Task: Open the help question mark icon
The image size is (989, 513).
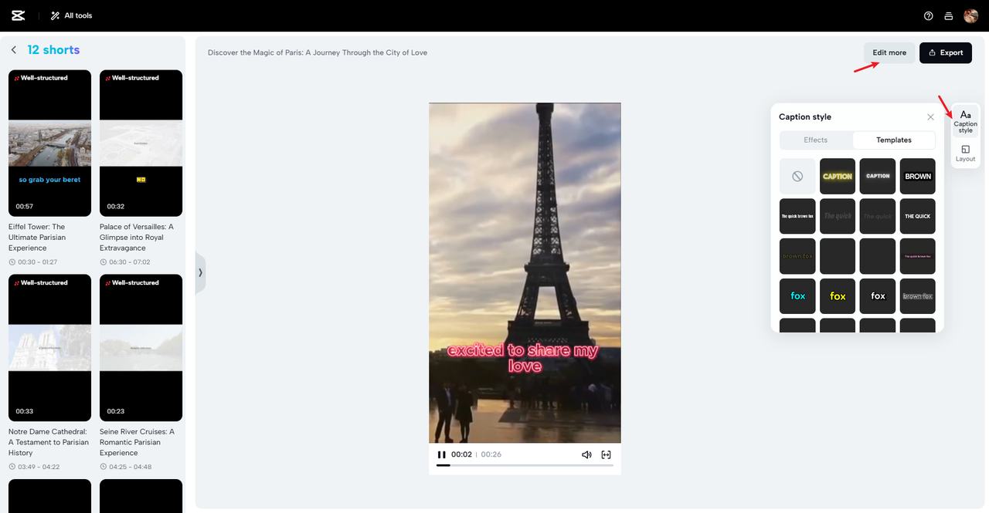Action: (929, 16)
